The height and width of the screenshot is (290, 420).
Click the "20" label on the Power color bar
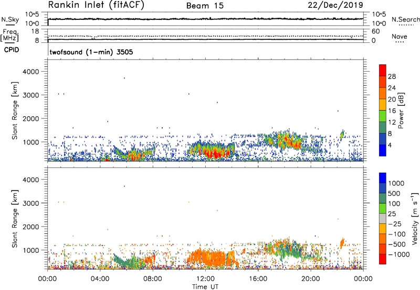coord(392,99)
